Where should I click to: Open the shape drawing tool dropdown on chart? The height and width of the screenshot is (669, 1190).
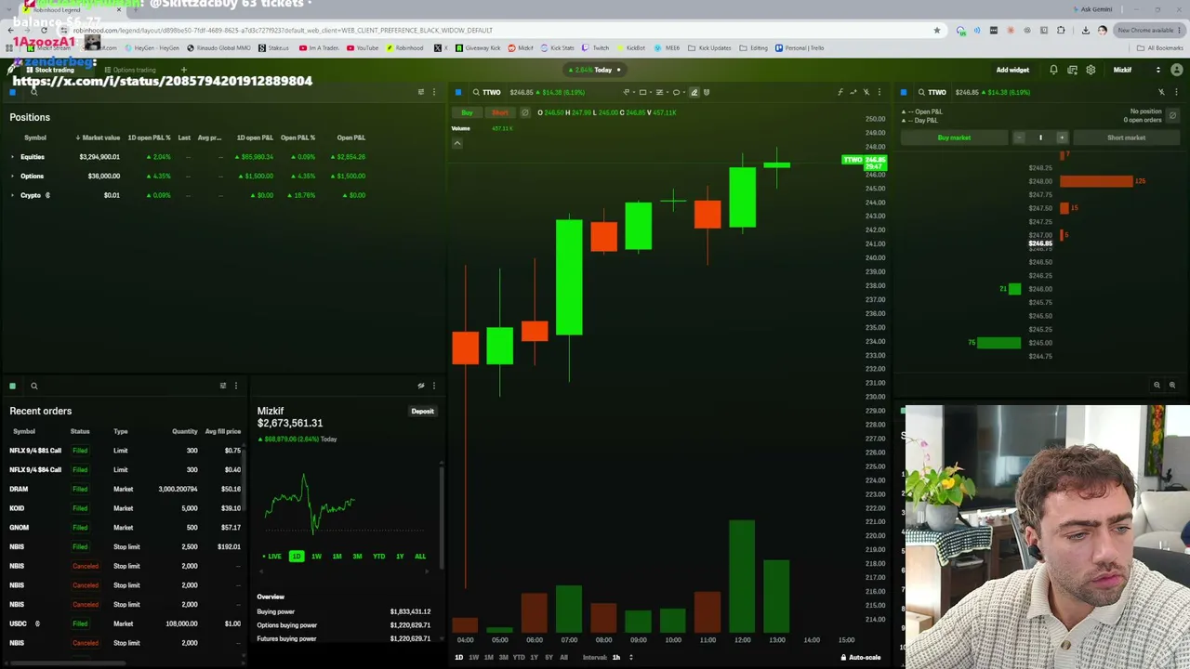click(645, 92)
